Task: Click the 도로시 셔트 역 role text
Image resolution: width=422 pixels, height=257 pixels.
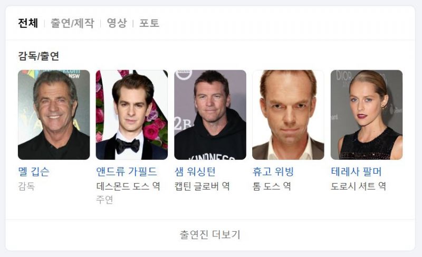Action: point(359,186)
